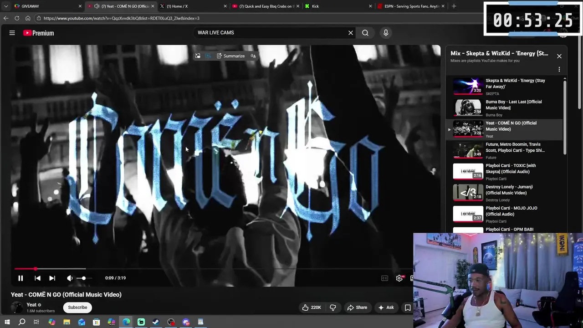Close the Mix playlist panel
This screenshot has height=328, width=583.
(559, 56)
